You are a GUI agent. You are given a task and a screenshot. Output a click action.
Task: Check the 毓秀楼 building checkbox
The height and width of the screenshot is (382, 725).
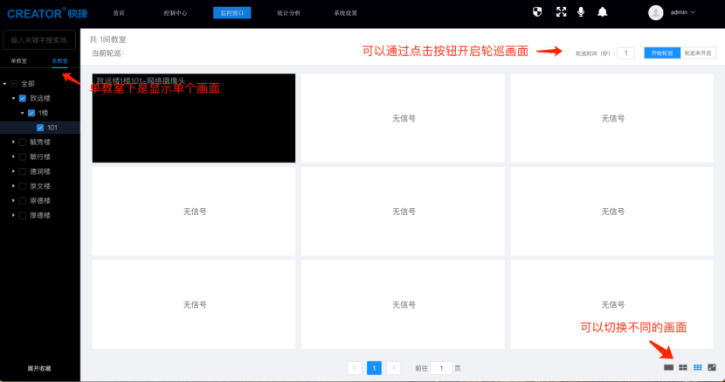point(23,142)
